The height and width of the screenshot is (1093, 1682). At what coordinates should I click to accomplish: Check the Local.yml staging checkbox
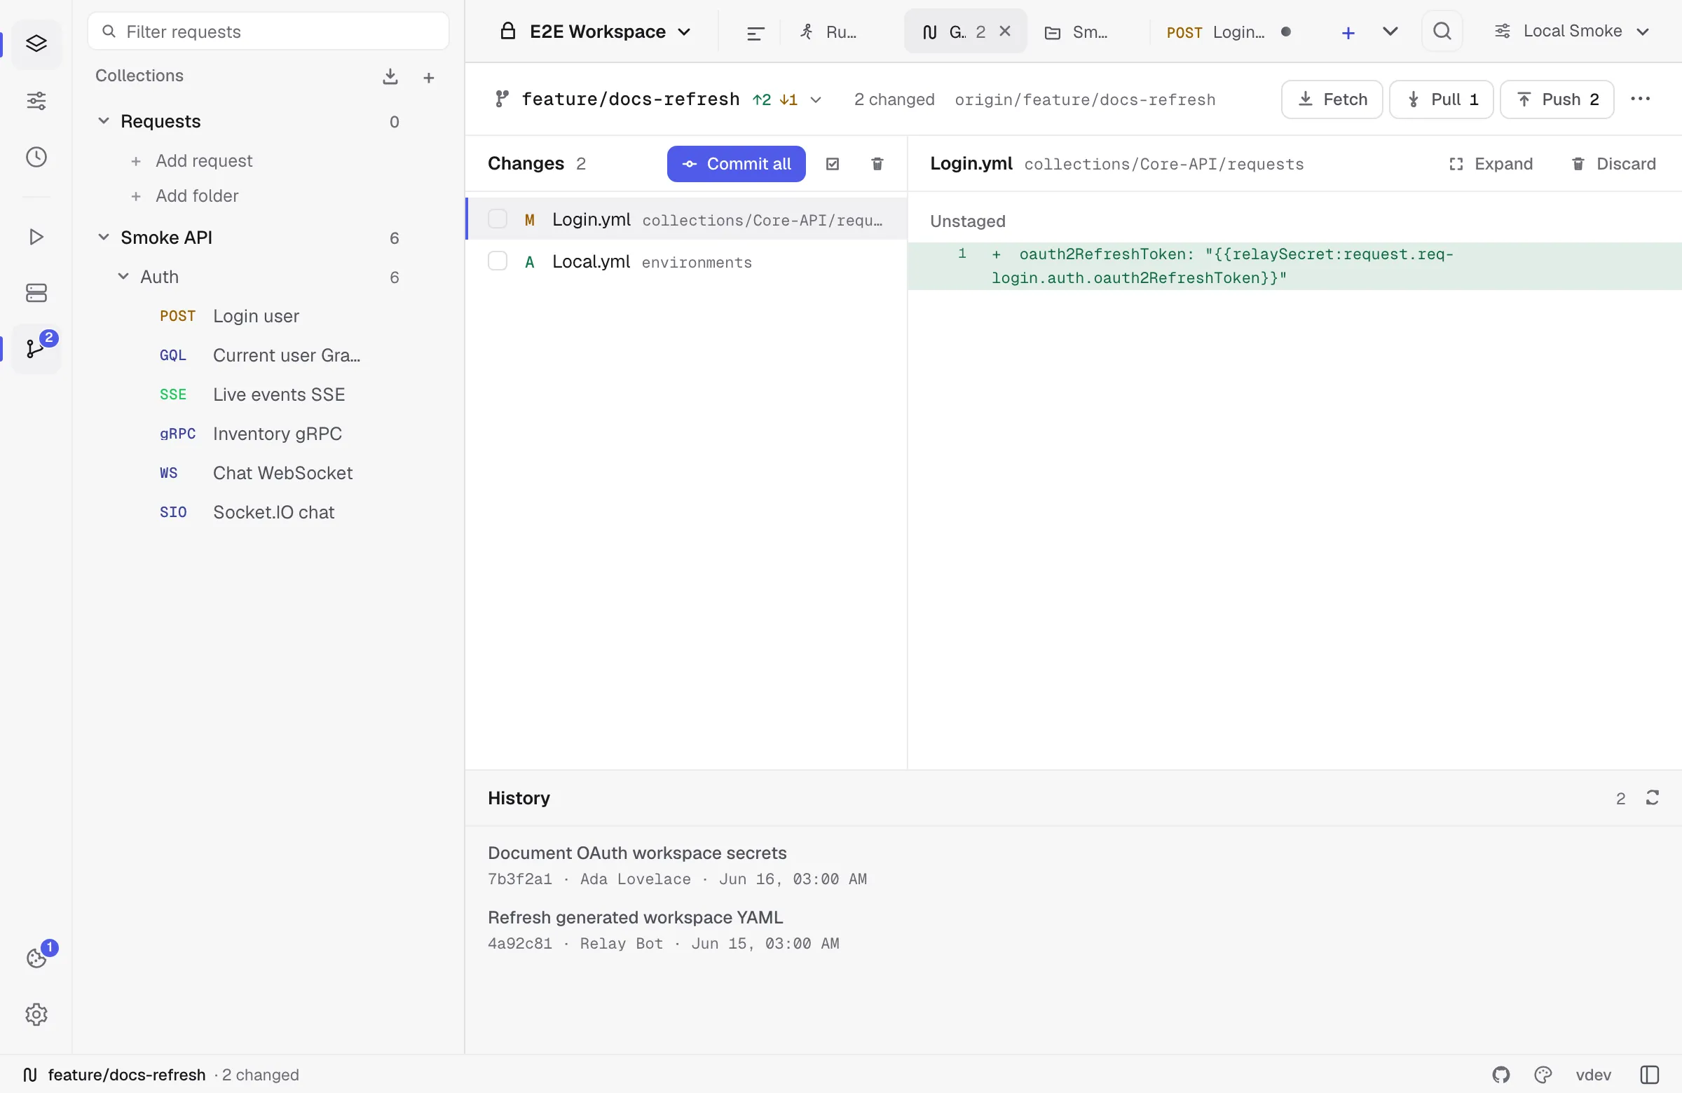pos(498,261)
